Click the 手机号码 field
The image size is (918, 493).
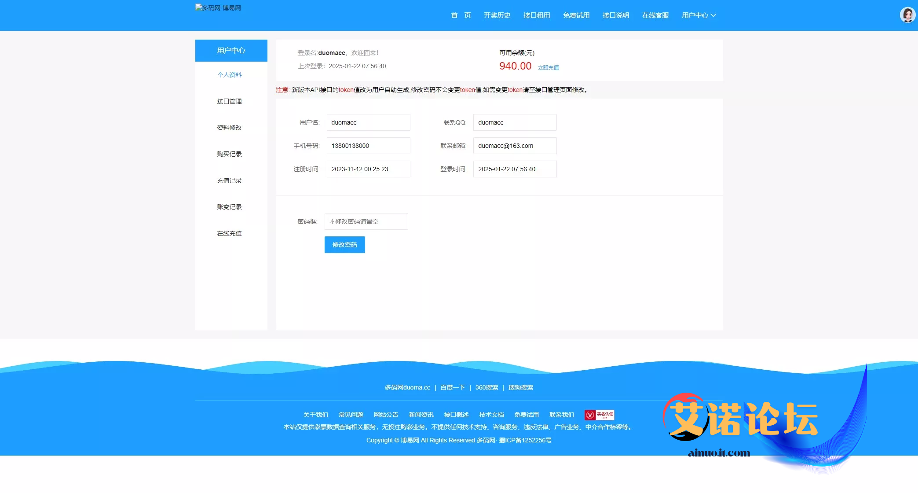369,146
